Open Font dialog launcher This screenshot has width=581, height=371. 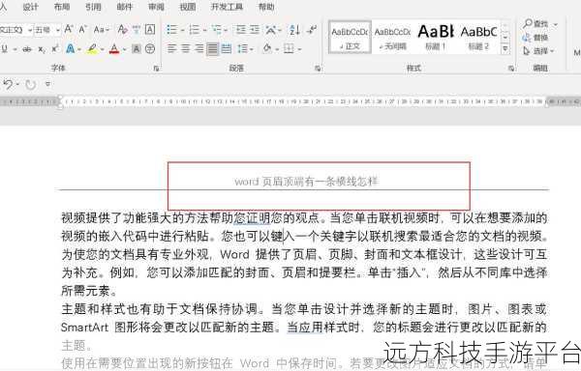(x=156, y=69)
